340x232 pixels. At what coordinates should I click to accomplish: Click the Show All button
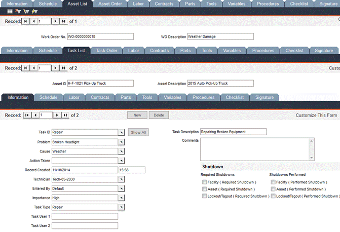pyautogui.click(x=138, y=132)
